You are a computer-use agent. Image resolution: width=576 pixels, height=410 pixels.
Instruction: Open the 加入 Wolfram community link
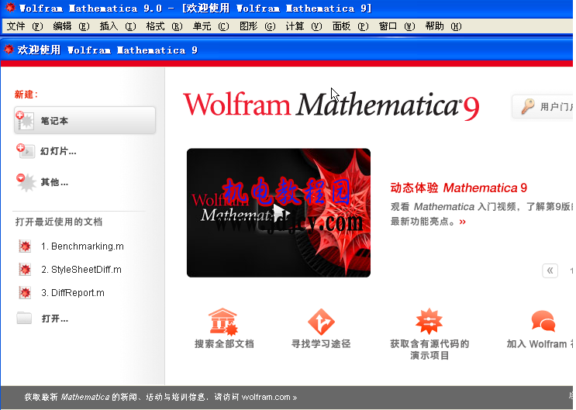coord(540,344)
